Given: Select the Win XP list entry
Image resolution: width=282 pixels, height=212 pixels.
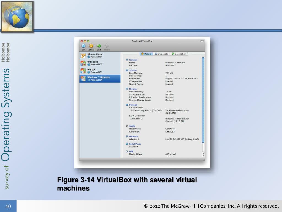Looking at the screenshot, I should [x=100, y=71].
